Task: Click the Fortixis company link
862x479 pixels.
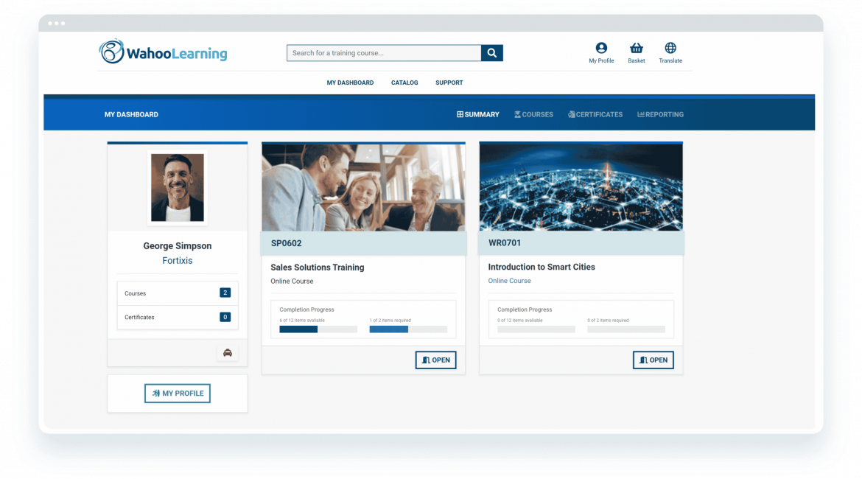Action: click(178, 261)
